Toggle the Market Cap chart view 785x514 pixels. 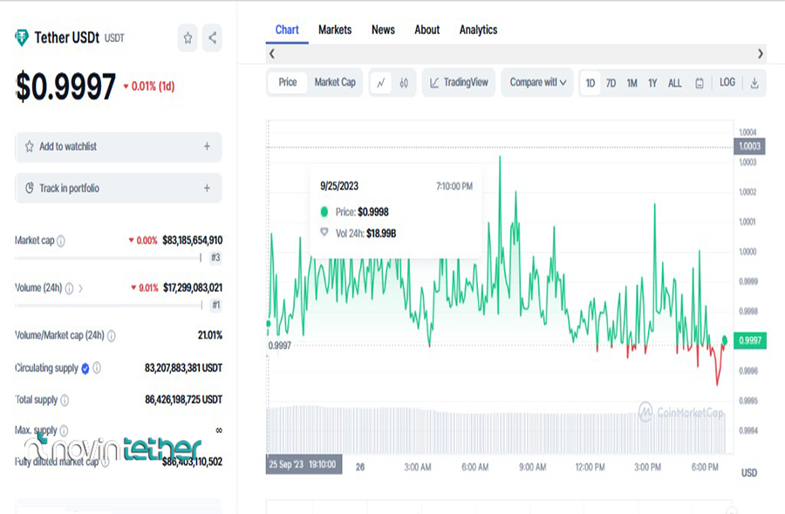[x=335, y=83]
